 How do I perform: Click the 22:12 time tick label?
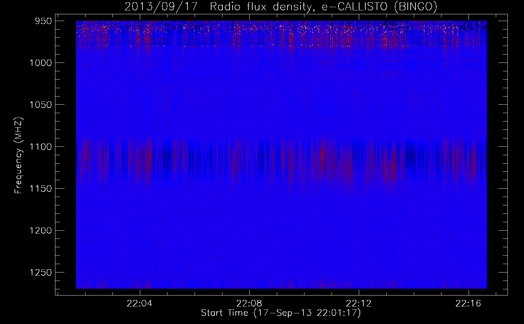pos(359,304)
